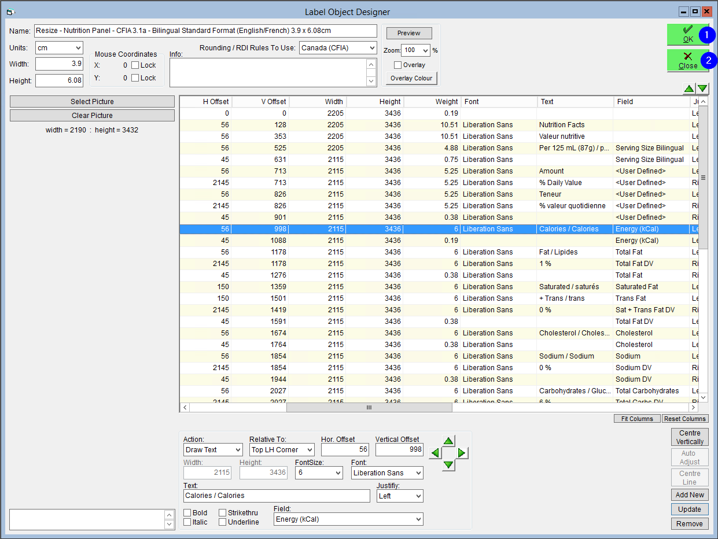Select the Amount row
Image resolution: width=718 pixels, height=539 pixels.
439,171
